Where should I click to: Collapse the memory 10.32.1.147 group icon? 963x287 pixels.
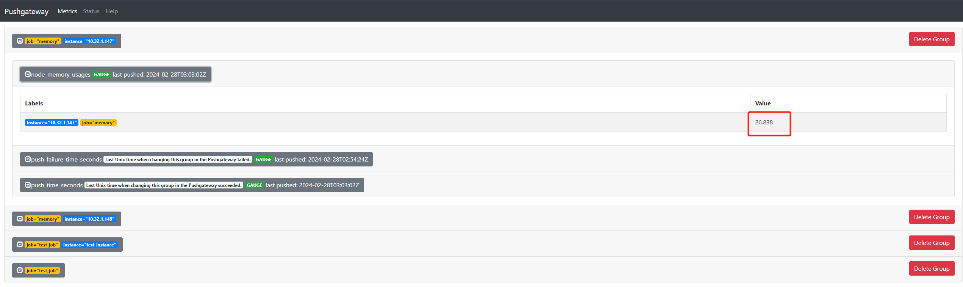pos(20,41)
